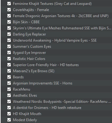This screenshot has height=123, width=112.
Task: Toggle A dentist for Orsimers checkbox
Action: click(x=9, y=108)
